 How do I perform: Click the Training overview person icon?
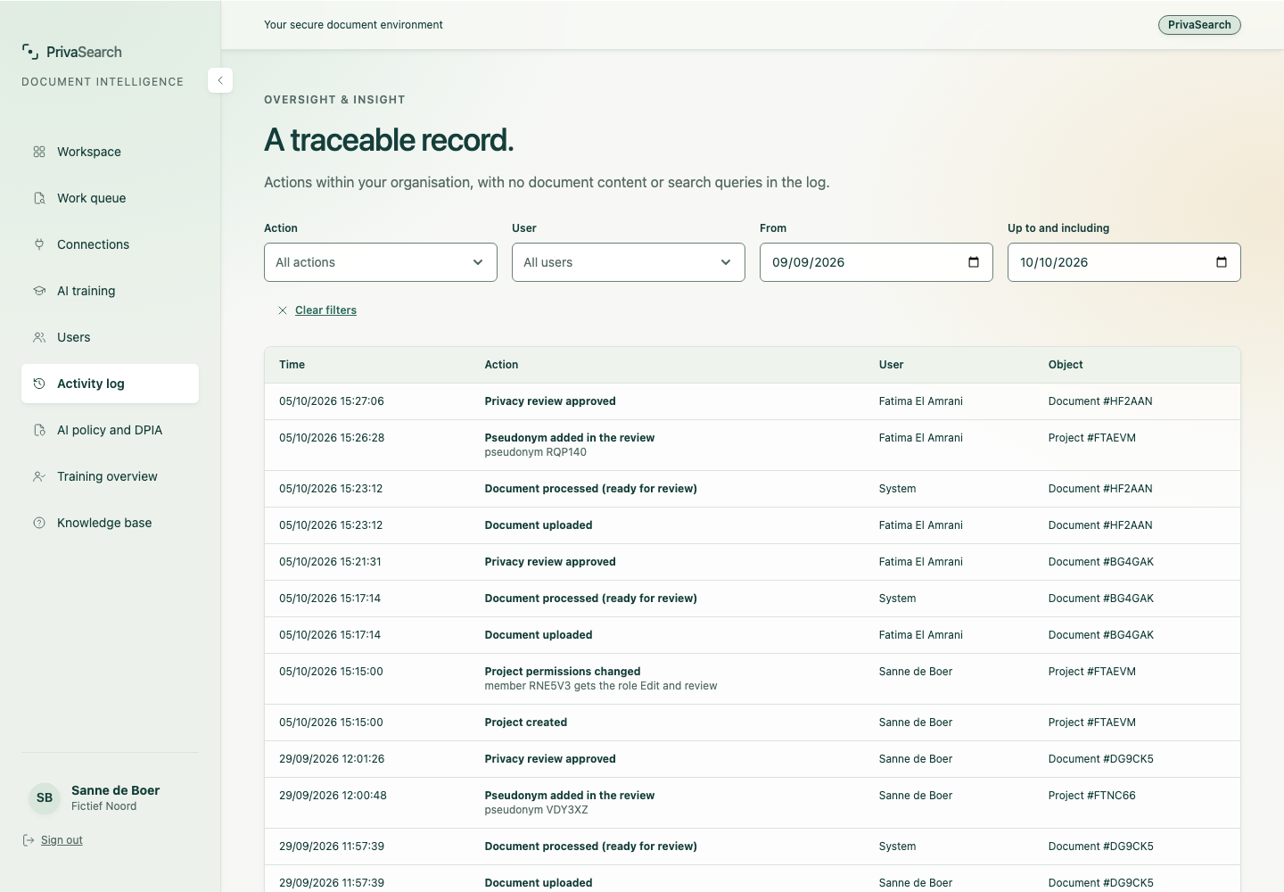tap(39, 476)
